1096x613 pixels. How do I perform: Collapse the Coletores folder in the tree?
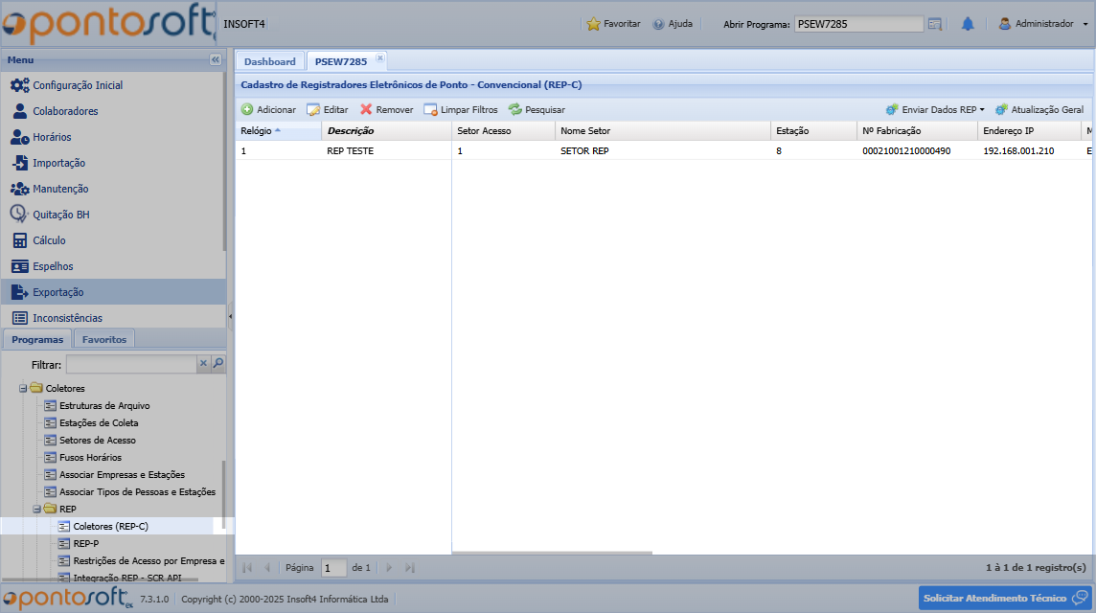pyautogui.click(x=23, y=389)
